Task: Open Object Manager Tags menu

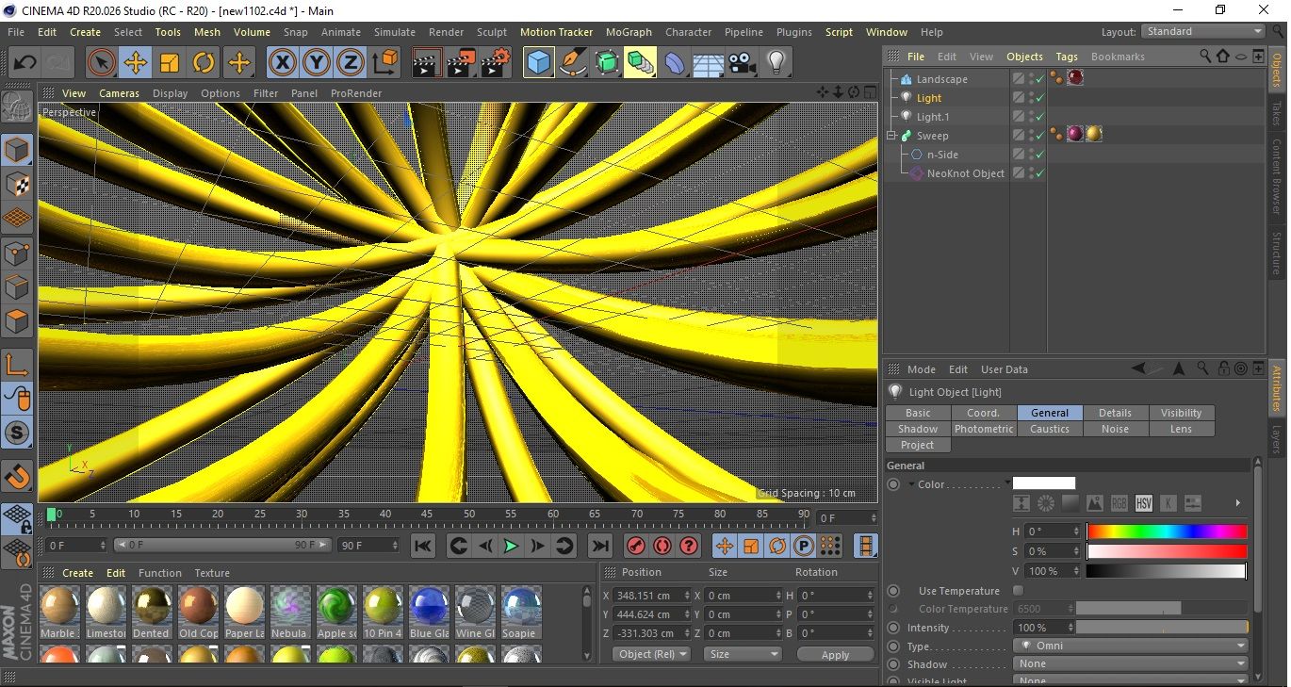Action: point(1066,57)
